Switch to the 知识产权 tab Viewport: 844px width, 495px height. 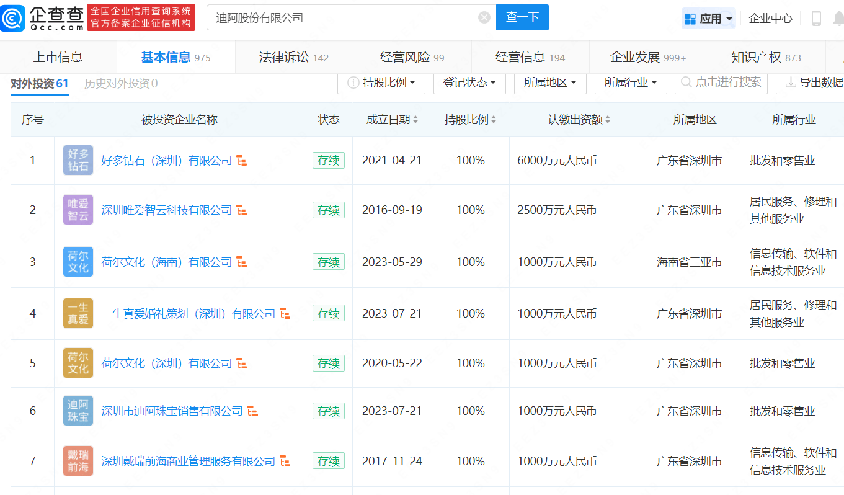[766, 58]
